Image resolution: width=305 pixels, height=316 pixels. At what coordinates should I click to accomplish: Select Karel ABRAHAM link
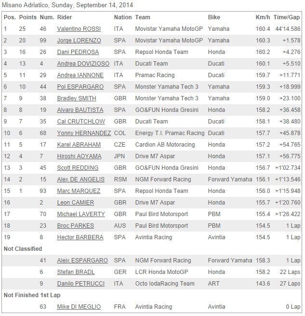tap(79, 145)
